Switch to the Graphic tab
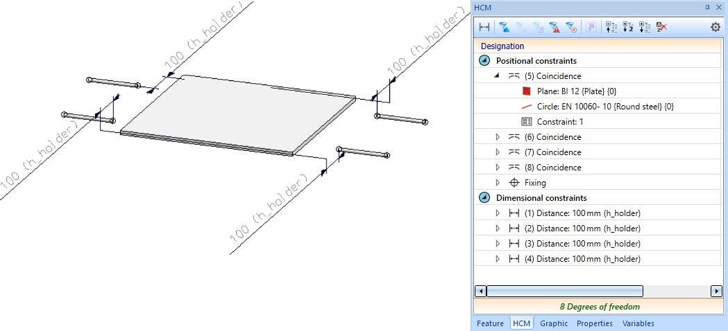 (x=554, y=323)
